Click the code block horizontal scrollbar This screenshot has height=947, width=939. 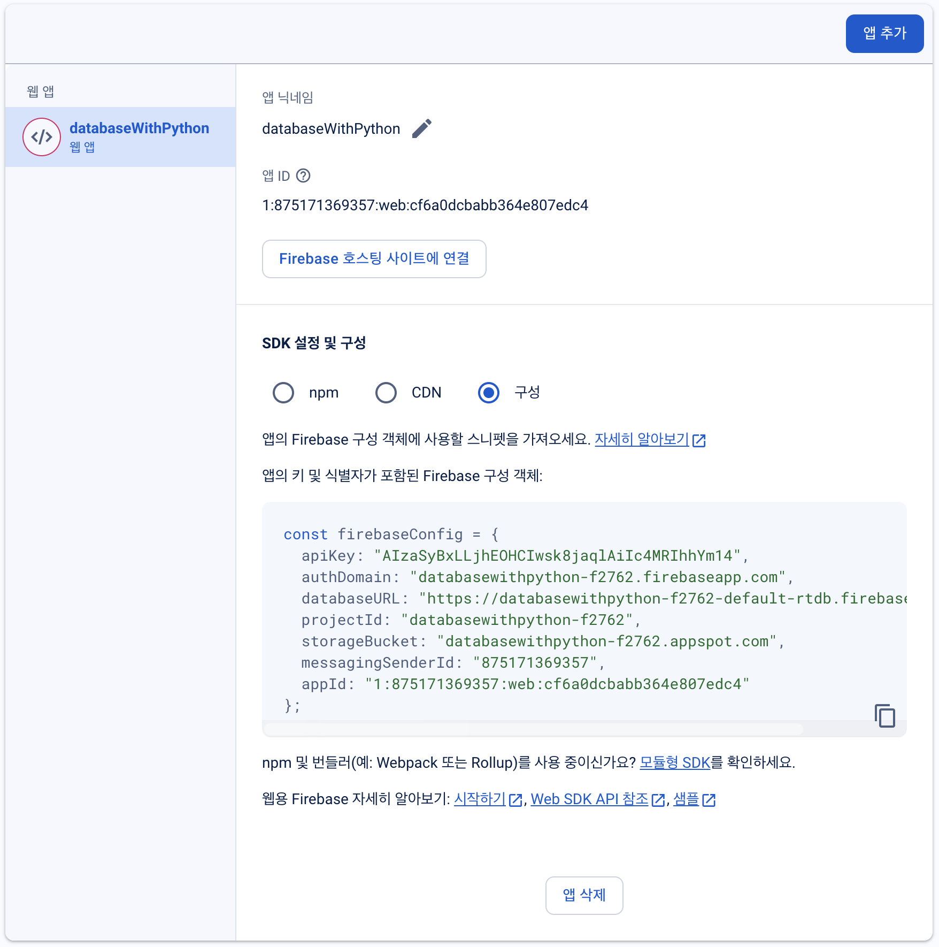[x=534, y=729]
